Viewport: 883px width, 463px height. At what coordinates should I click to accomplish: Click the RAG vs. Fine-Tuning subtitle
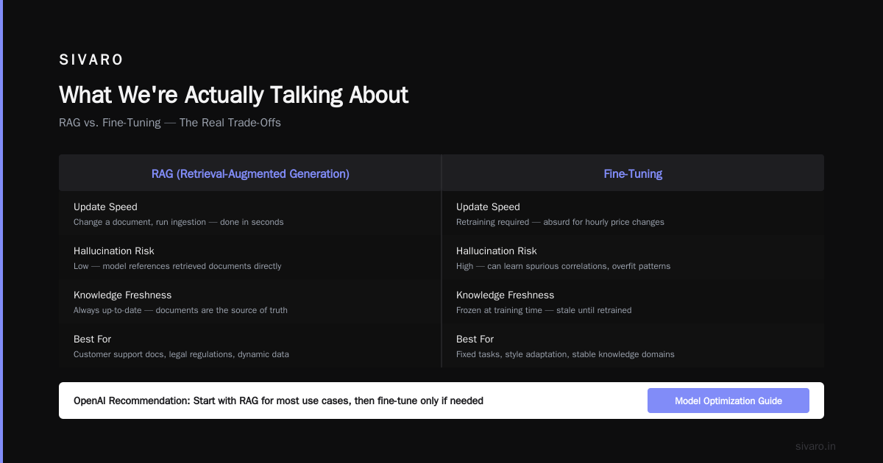click(170, 123)
